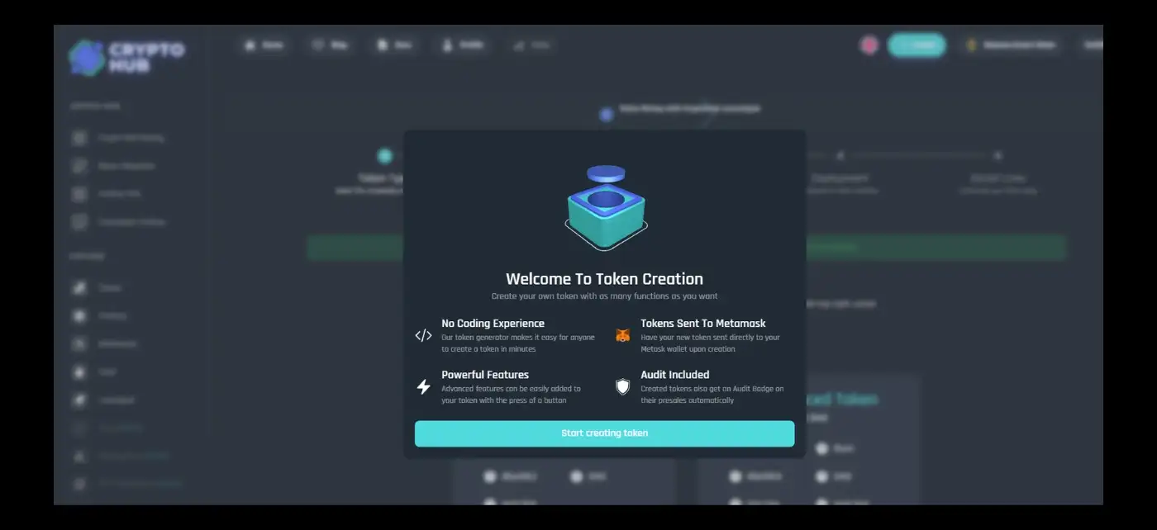Click the MetaMask fox icon
The height and width of the screenshot is (530, 1157).
click(622, 335)
